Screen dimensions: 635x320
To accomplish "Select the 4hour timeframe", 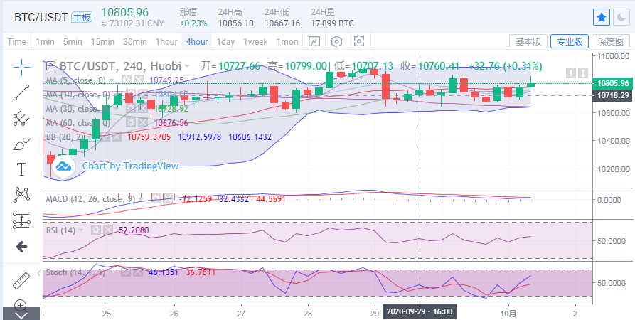I will click(197, 42).
